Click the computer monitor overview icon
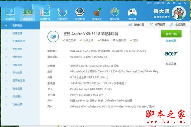Image resolution: width=191 pixels, height=127 pixels. coord(53,37)
